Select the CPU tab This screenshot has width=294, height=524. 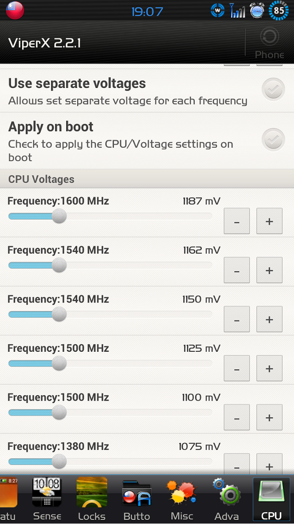[271, 498]
